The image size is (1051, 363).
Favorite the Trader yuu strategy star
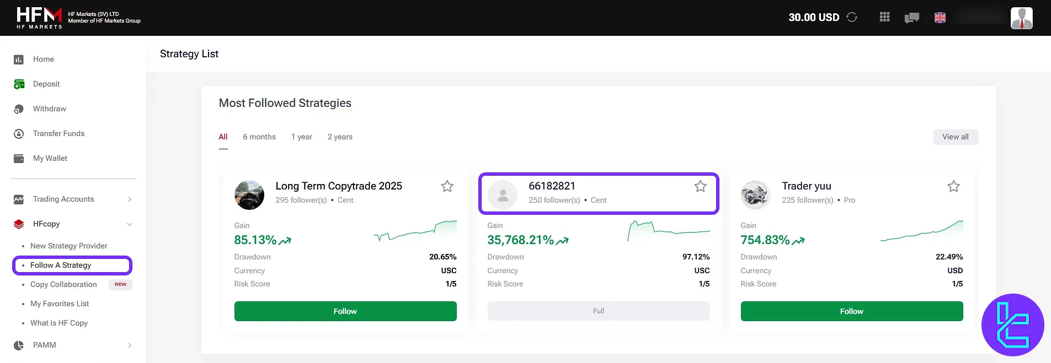pos(953,186)
